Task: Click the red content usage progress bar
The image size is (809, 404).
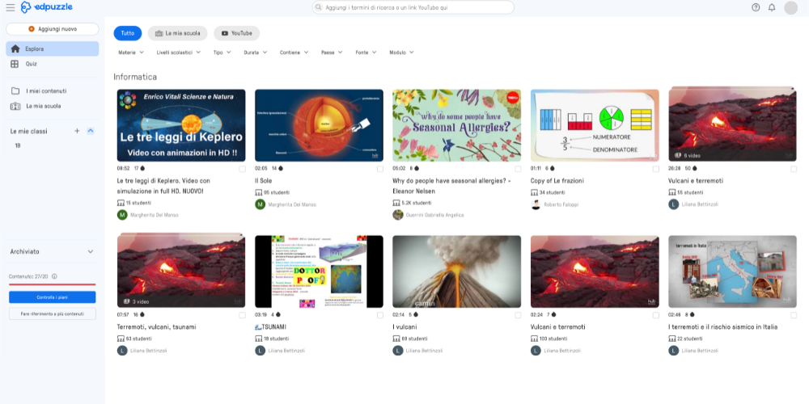Action: (x=52, y=284)
